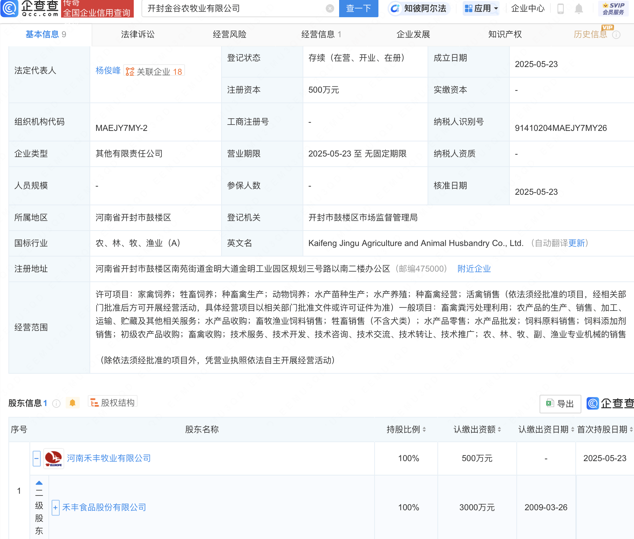The width and height of the screenshot is (634, 539).
Task: Clear the search box text
Action: point(330,8)
